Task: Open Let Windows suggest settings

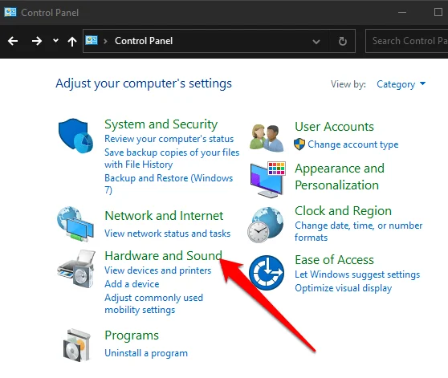Action: [x=357, y=274]
